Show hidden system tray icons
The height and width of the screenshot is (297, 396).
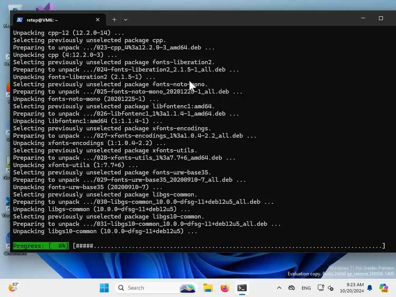pyautogui.click(x=279, y=288)
